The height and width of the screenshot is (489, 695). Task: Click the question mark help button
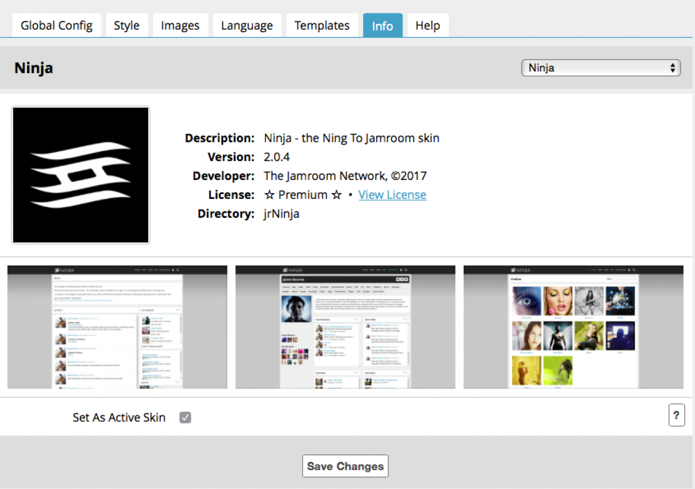pyautogui.click(x=677, y=415)
